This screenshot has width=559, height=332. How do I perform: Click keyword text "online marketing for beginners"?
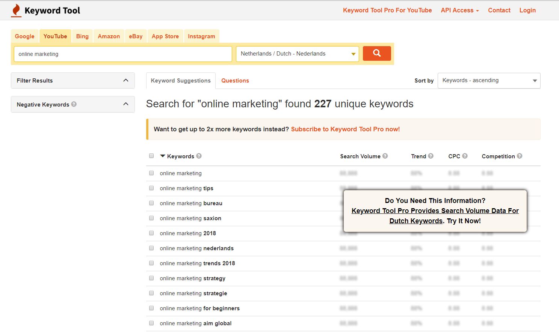[199, 308]
